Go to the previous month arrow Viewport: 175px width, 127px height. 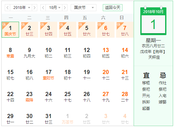tap(43, 8)
